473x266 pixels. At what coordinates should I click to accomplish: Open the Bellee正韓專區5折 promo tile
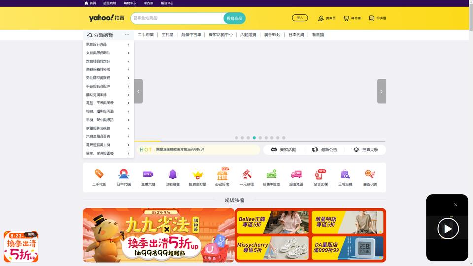[272, 222]
